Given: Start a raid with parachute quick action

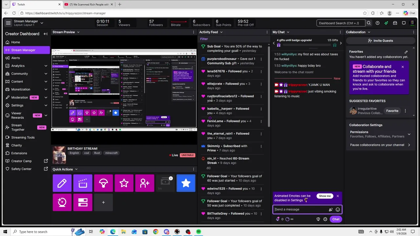Looking at the screenshot, I should [103, 183].
